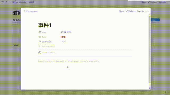
Task: Click the 事件1 page title
Action: 45,25
